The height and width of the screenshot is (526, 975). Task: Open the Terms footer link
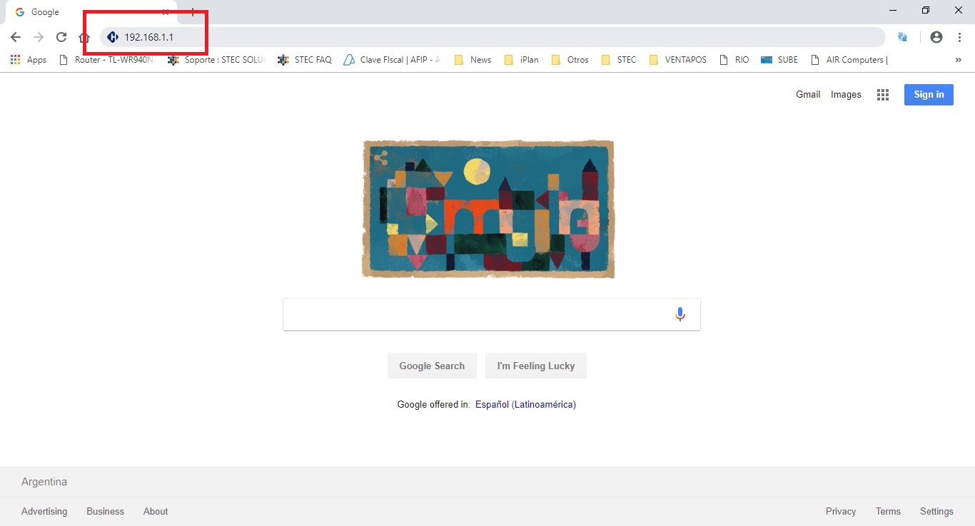(888, 511)
